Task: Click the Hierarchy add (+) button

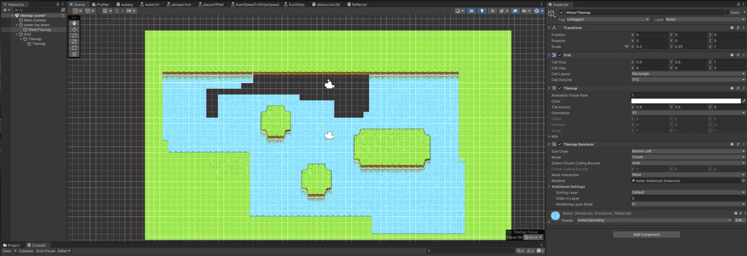Action: tap(6, 10)
